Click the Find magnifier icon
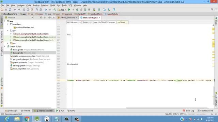The image size is (218, 122). 37,9
